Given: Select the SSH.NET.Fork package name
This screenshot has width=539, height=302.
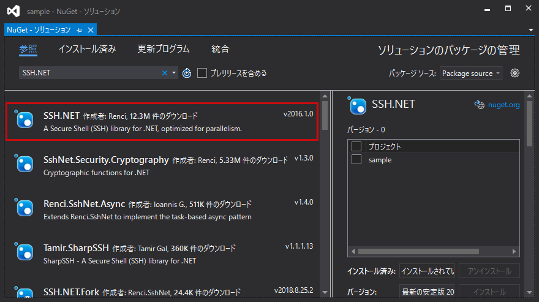Looking at the screenshot, I should (x=71, y=292).
